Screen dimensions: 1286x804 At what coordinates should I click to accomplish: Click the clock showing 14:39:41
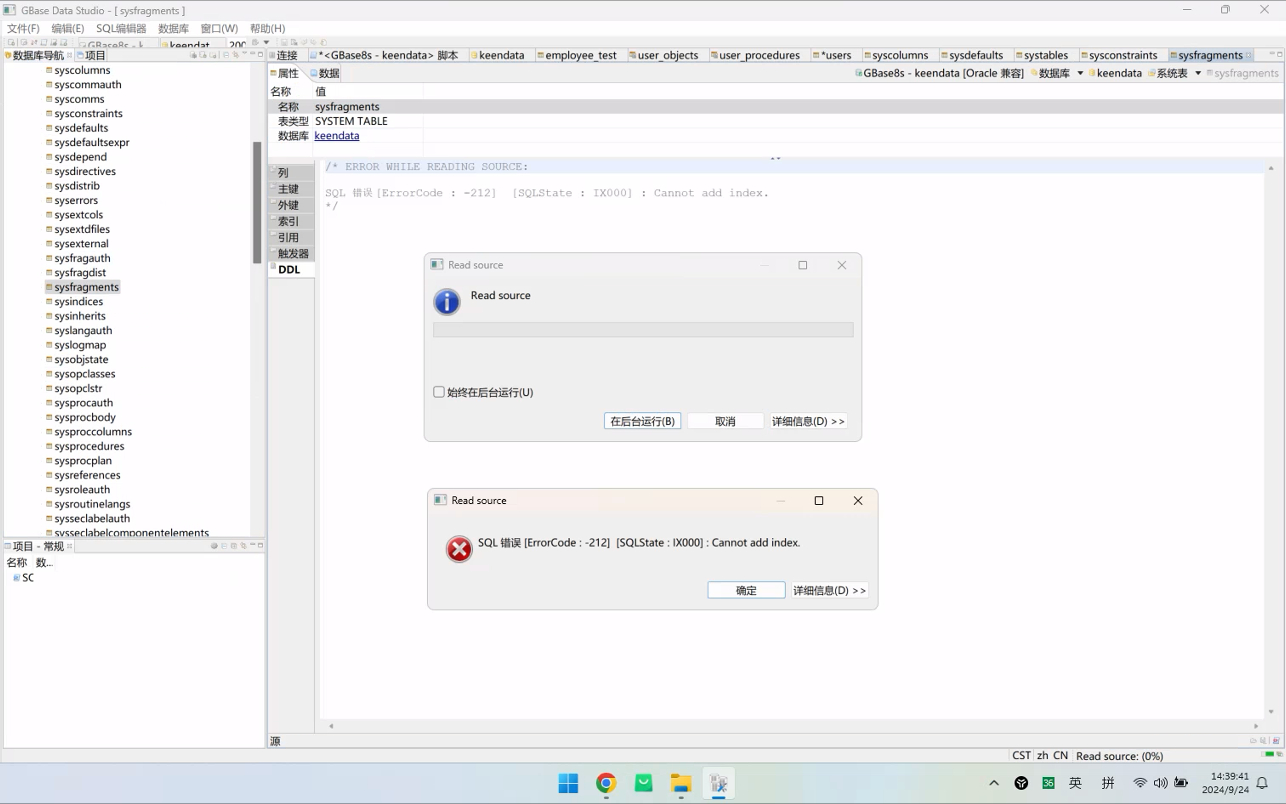click(x=1229, y=776)
